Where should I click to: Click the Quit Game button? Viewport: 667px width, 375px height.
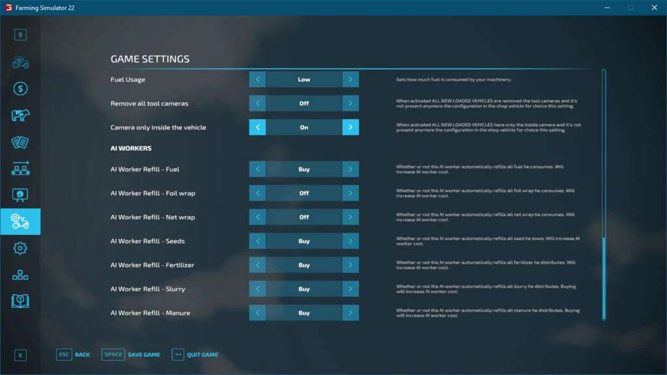(195, 355)
